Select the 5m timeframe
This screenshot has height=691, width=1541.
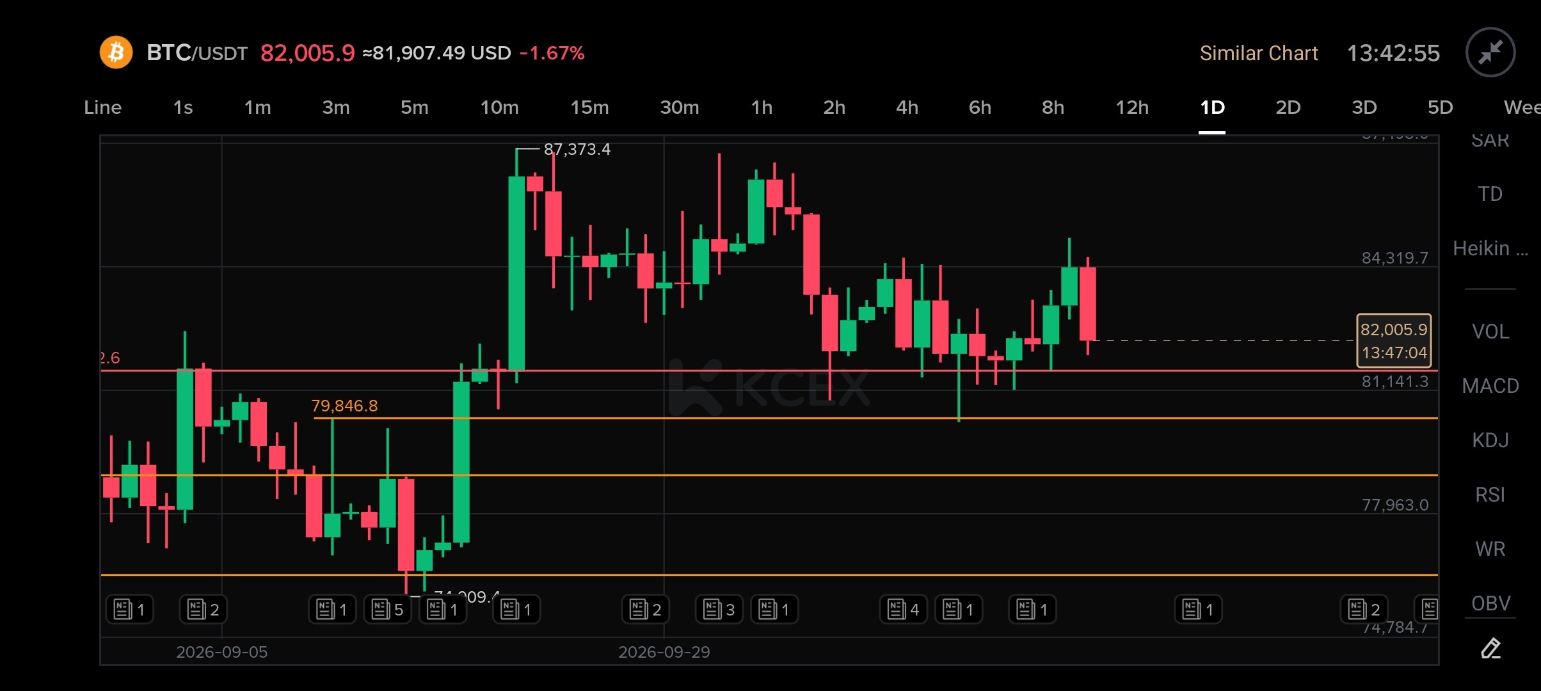click(x=414, y=107)
